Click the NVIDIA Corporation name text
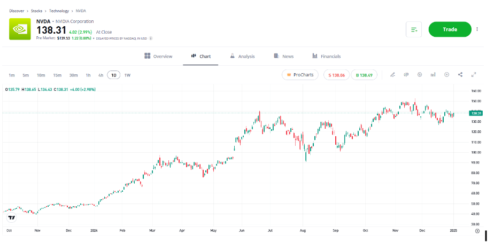The height and width of the screenshot is (250, 494). 75,21
